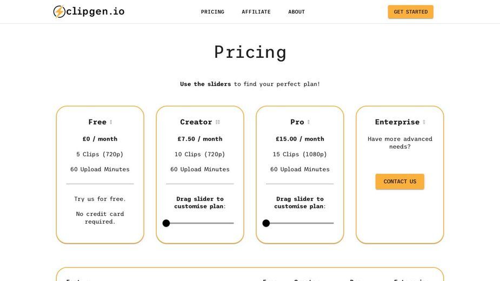500x281 pixels.
Task: Click the small icon beside Free heading
Action: coord(111,122)
